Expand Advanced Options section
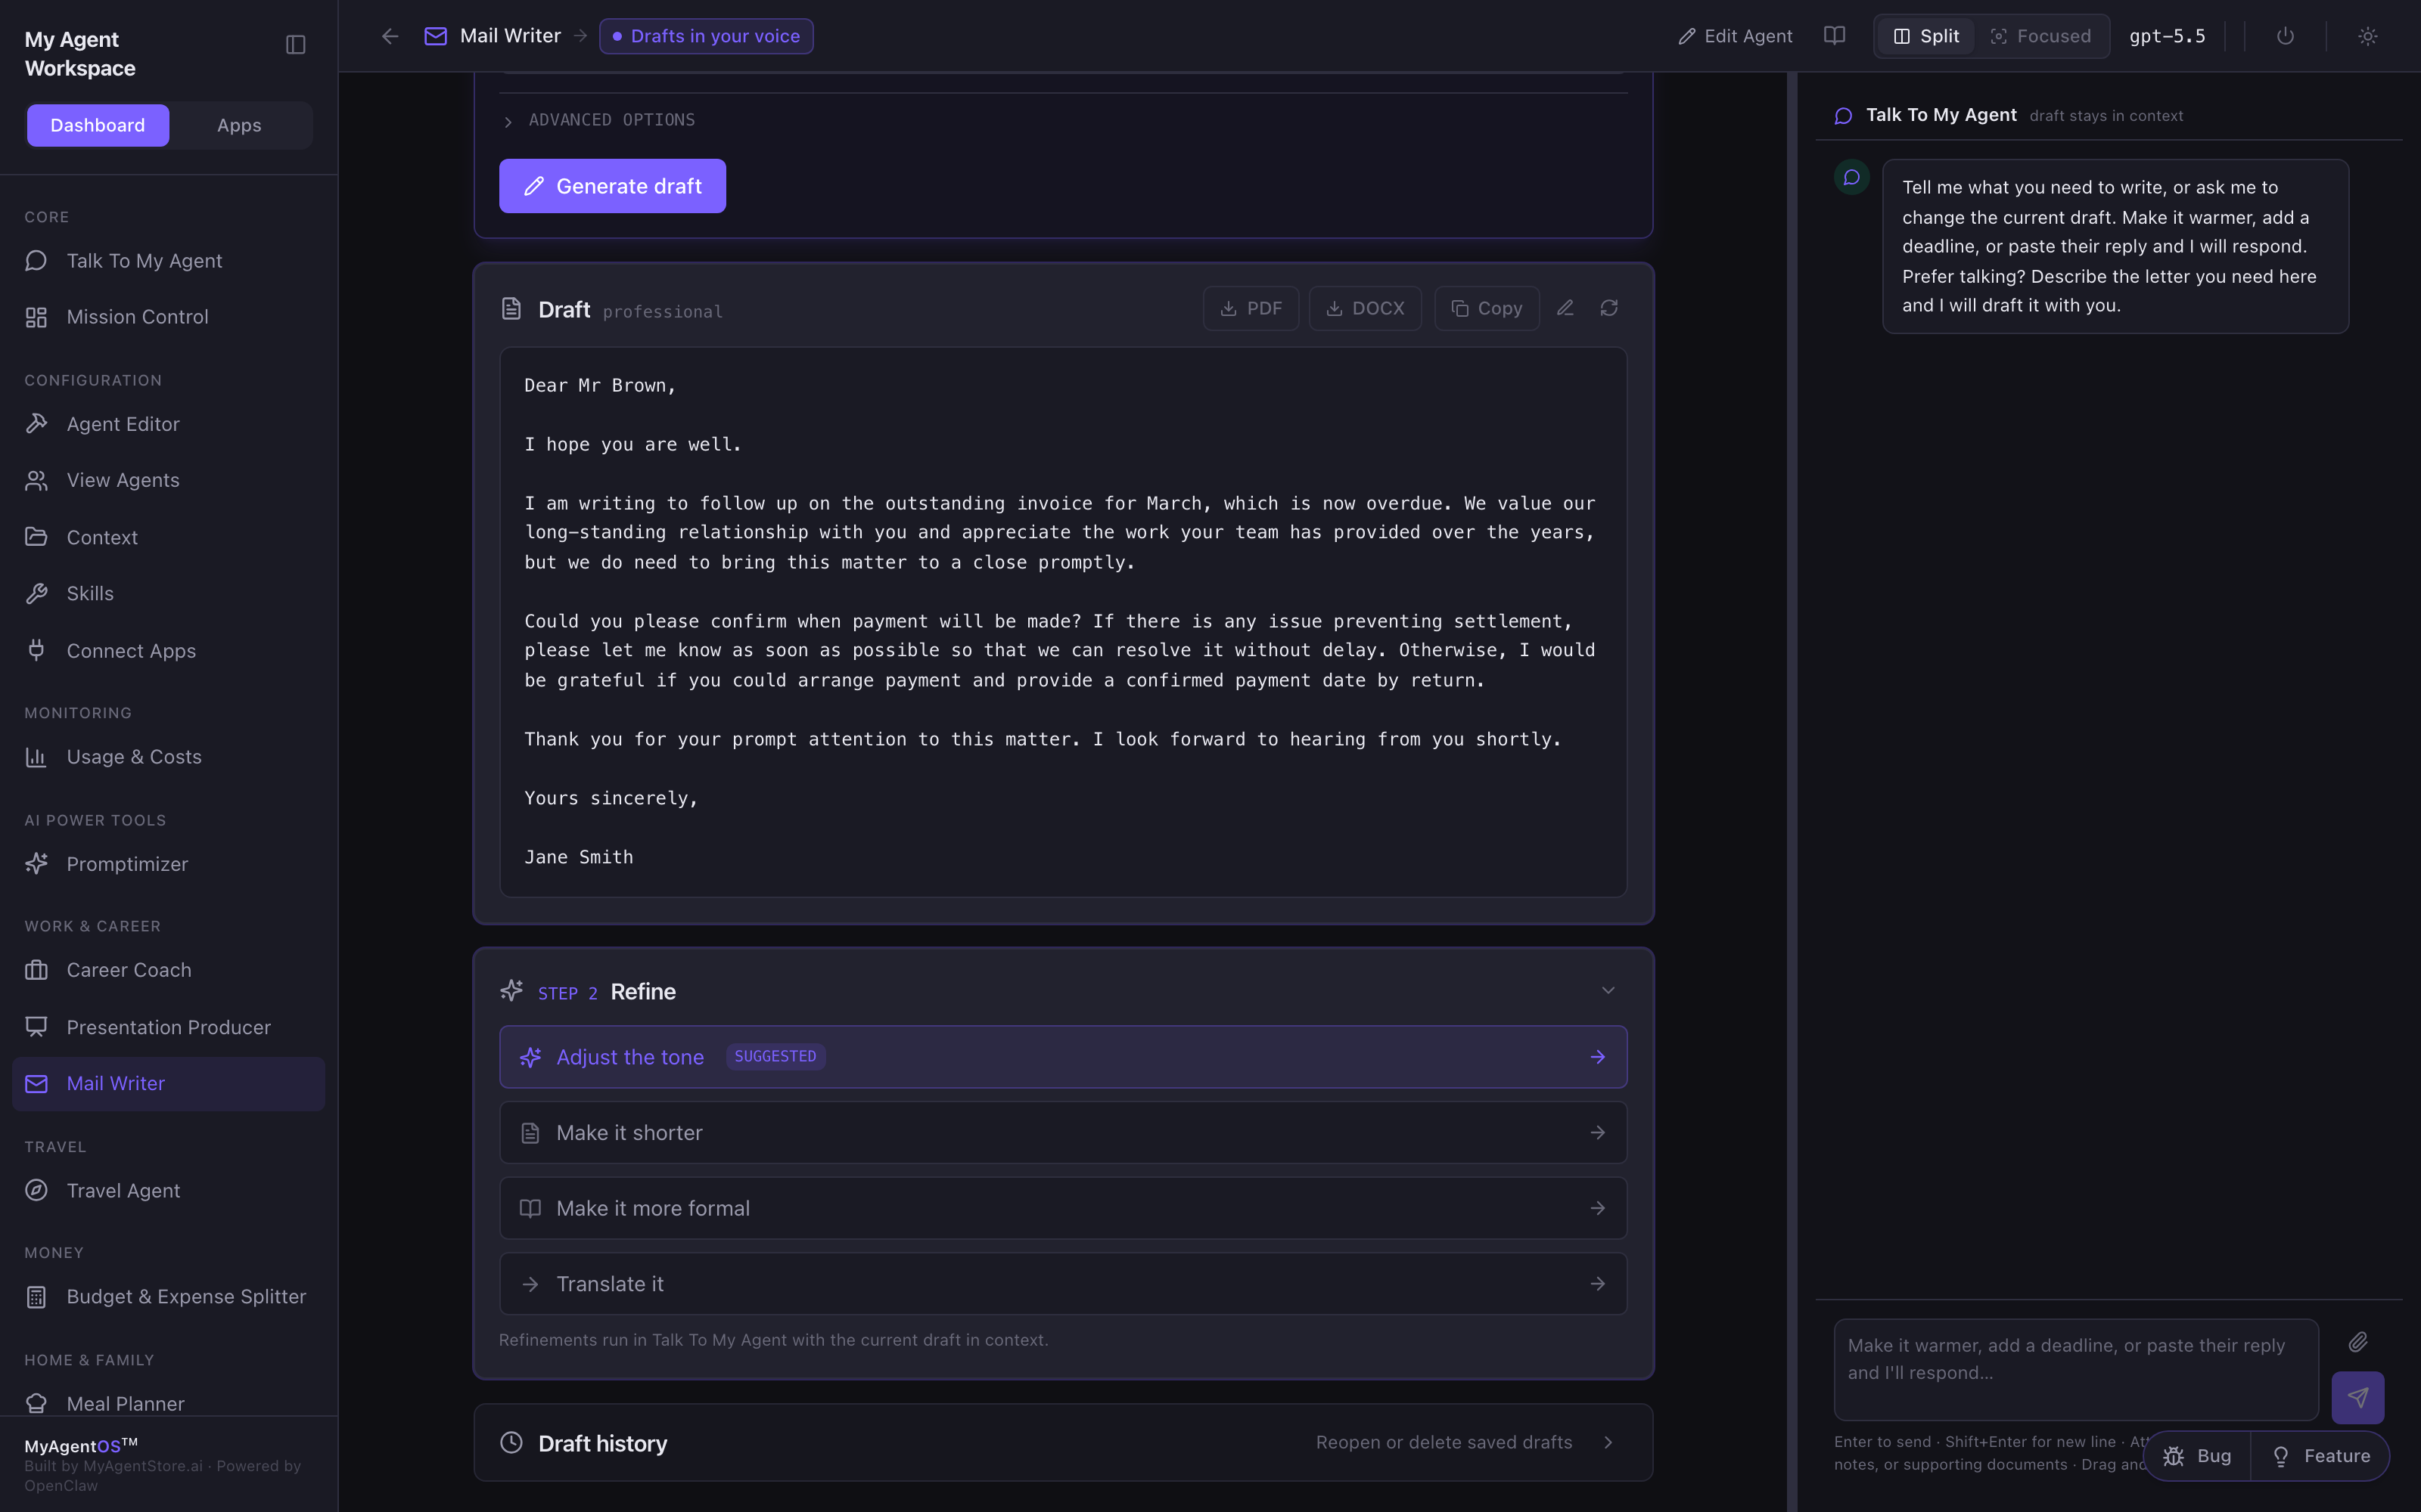 pyautogui.click(x=598, y=120)
